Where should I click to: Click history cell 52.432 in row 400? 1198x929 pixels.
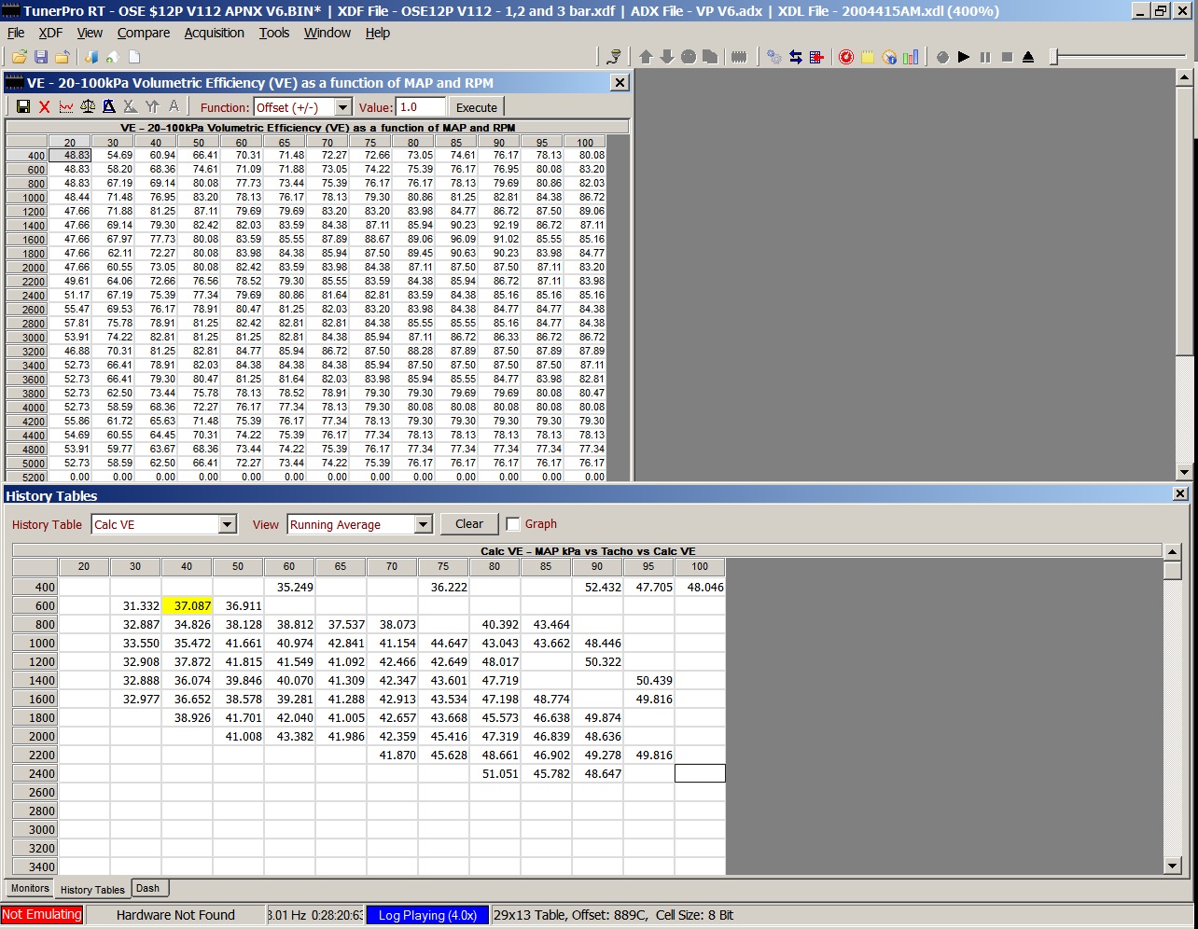click(x=597, y=587)
